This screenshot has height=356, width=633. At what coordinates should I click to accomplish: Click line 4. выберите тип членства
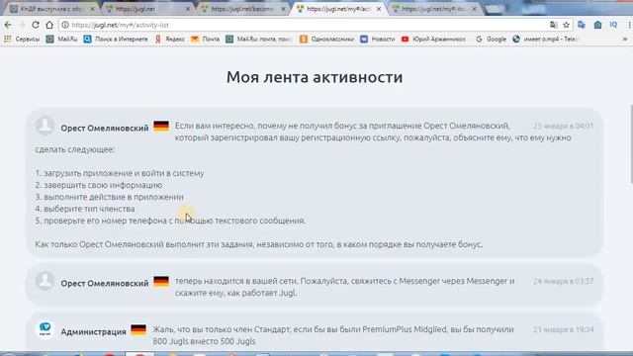coord(85,209)
